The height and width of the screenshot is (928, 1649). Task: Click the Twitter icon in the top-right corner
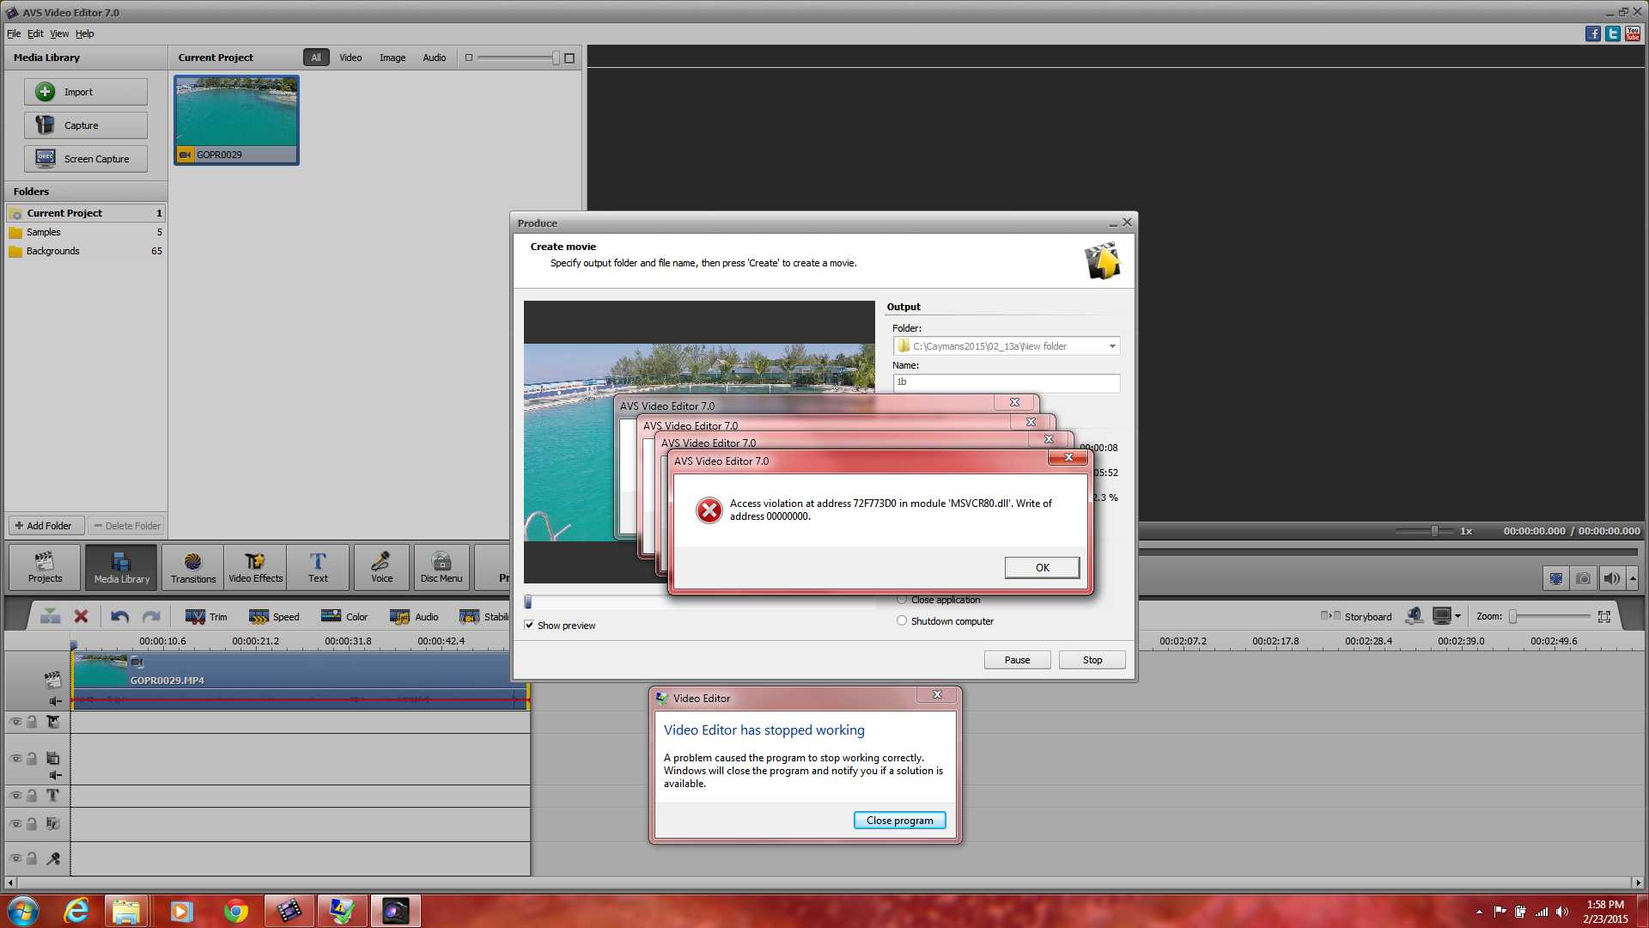tap(1613, 34)
